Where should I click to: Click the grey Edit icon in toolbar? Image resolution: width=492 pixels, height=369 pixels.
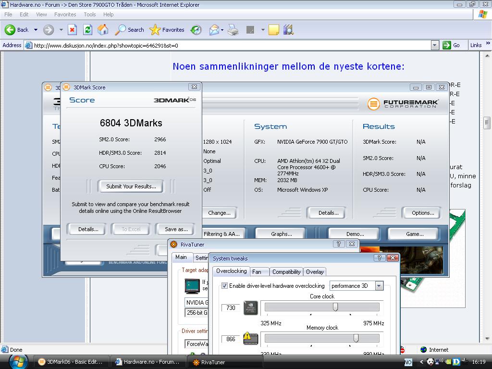pos(250,30)
